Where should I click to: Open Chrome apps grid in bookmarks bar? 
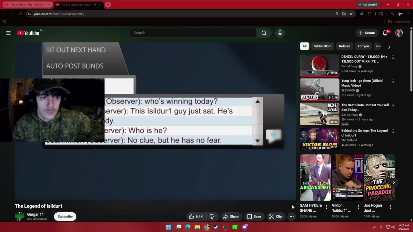4,22
